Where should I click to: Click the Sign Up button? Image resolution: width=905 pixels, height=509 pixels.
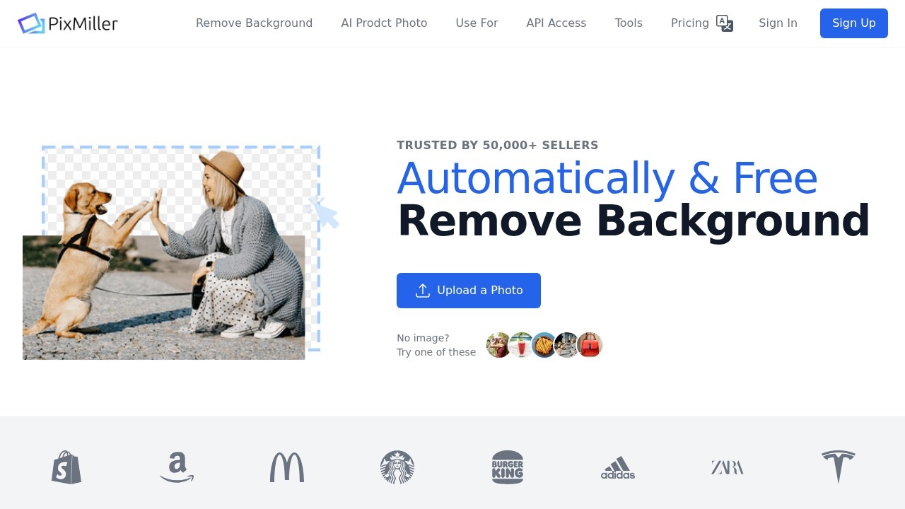click(x=854, y=23)
